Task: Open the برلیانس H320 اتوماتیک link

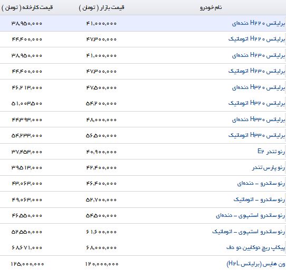Action: coord(256,103)
